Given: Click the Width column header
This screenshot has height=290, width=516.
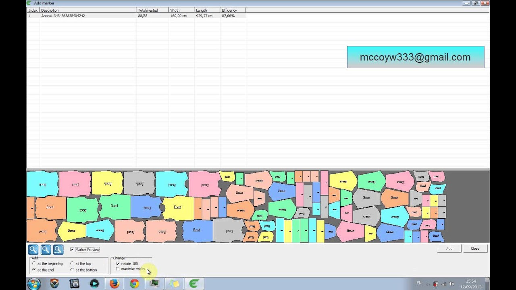Looking at the screenshot, I should click(181, 10).
